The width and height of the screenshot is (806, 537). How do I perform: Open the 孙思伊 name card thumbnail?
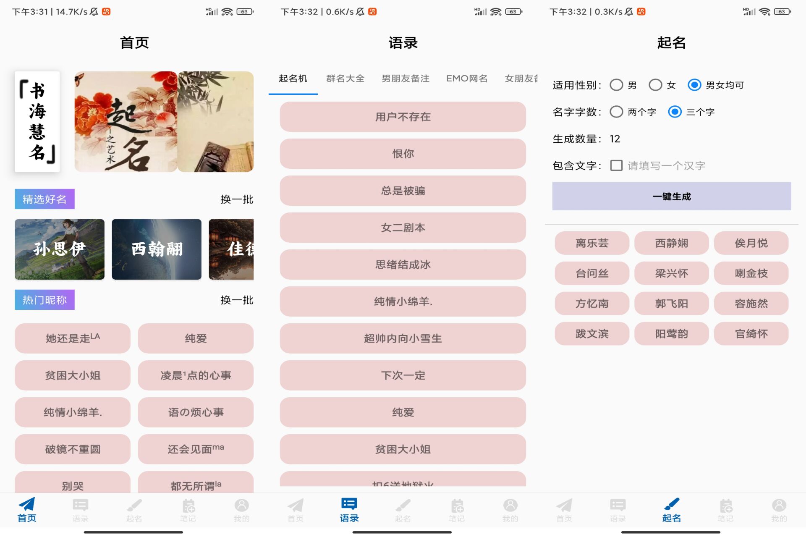[60, 249]
